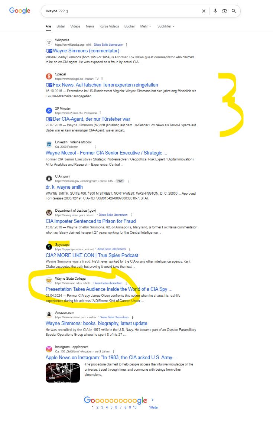The height and width of the screenshot is (439, 273).
Task: Open CIA Imposter Sentenced to Prison link
Action: tap(91, 221)
